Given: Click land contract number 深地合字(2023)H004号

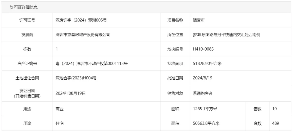Looking at the screenshot, I should click(x=76, y=78).
